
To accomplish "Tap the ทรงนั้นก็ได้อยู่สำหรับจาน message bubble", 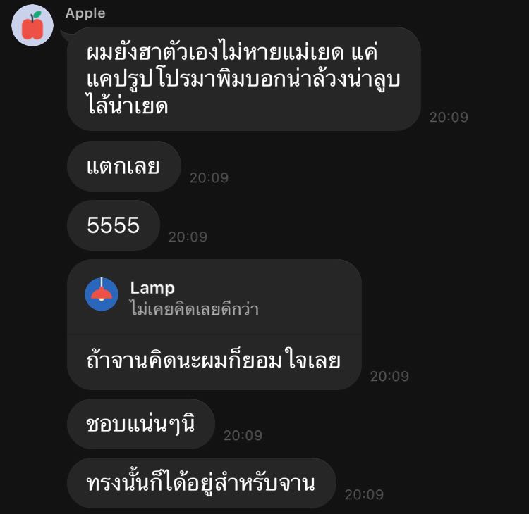I will tap(202, 483).
